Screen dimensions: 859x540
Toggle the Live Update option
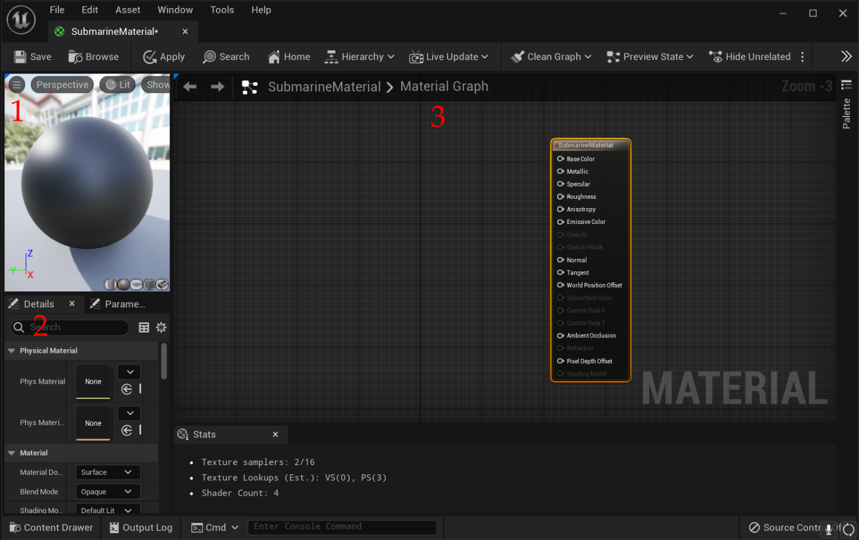click(x=449, y=56)
